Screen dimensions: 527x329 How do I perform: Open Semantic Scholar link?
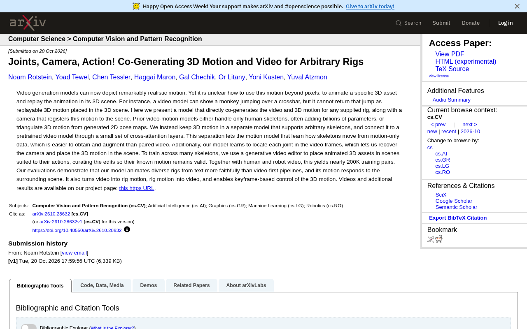pyautogui.click(x=456, y=207)
